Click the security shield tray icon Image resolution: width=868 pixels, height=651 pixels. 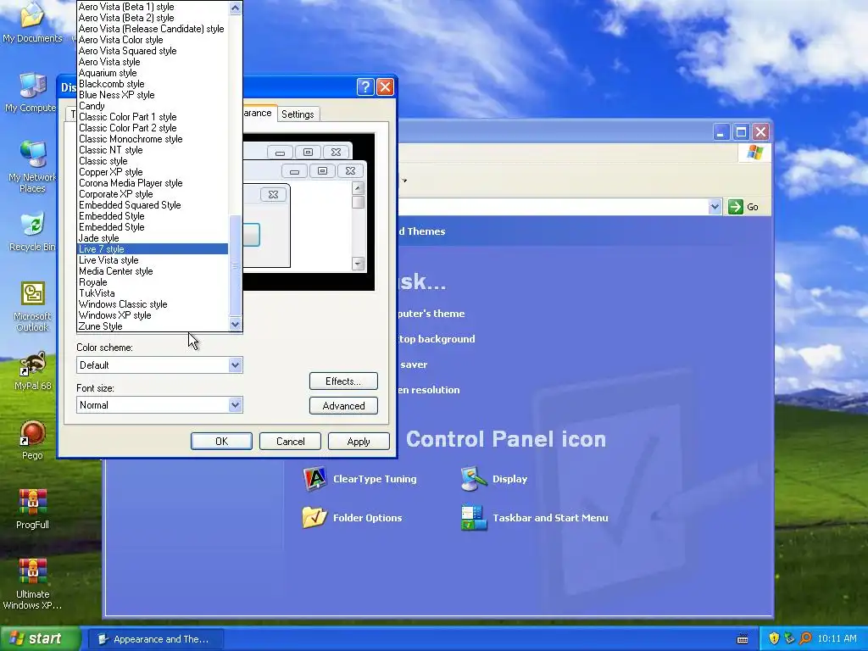(774, 638)
